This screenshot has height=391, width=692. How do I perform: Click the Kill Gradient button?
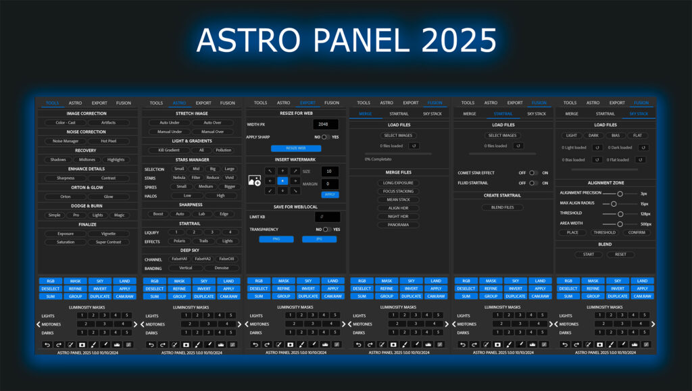click(x=168, y=150)
